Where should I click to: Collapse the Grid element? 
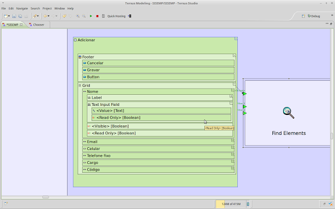[x=234, y=84]
